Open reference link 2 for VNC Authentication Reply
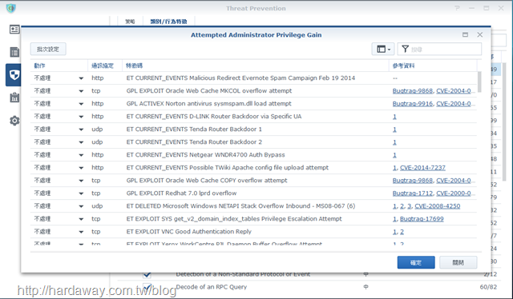The width and height of the screenshot is (513, 299). pyautogui.click(x=402, y=232)
